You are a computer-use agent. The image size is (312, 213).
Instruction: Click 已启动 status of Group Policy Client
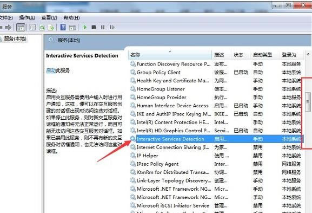pyautogui.click(x=241, y=73)
